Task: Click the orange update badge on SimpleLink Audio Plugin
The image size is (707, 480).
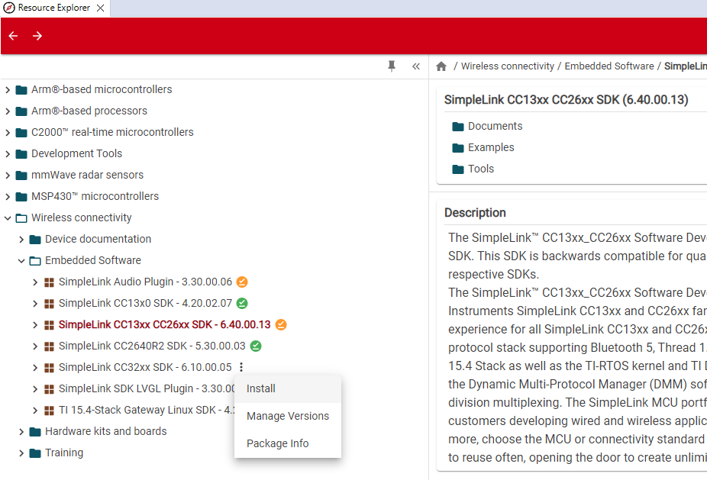Action: click(241, 282)
